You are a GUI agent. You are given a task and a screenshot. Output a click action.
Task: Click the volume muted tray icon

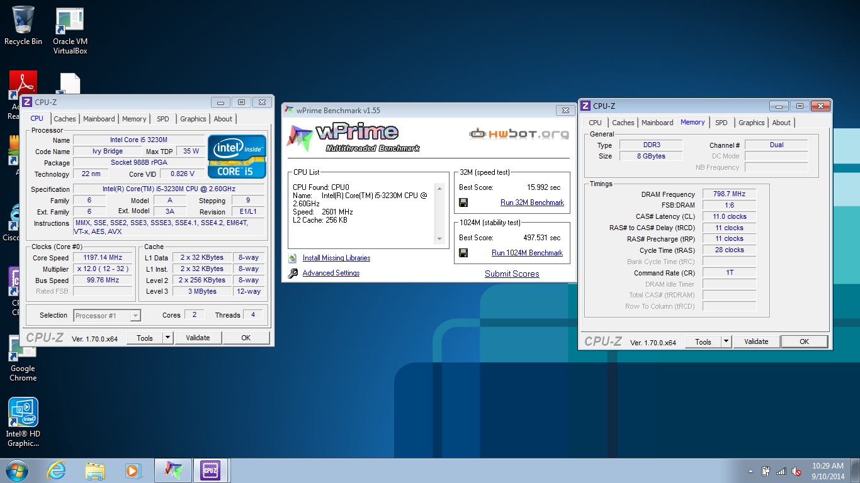click(796, 471)
